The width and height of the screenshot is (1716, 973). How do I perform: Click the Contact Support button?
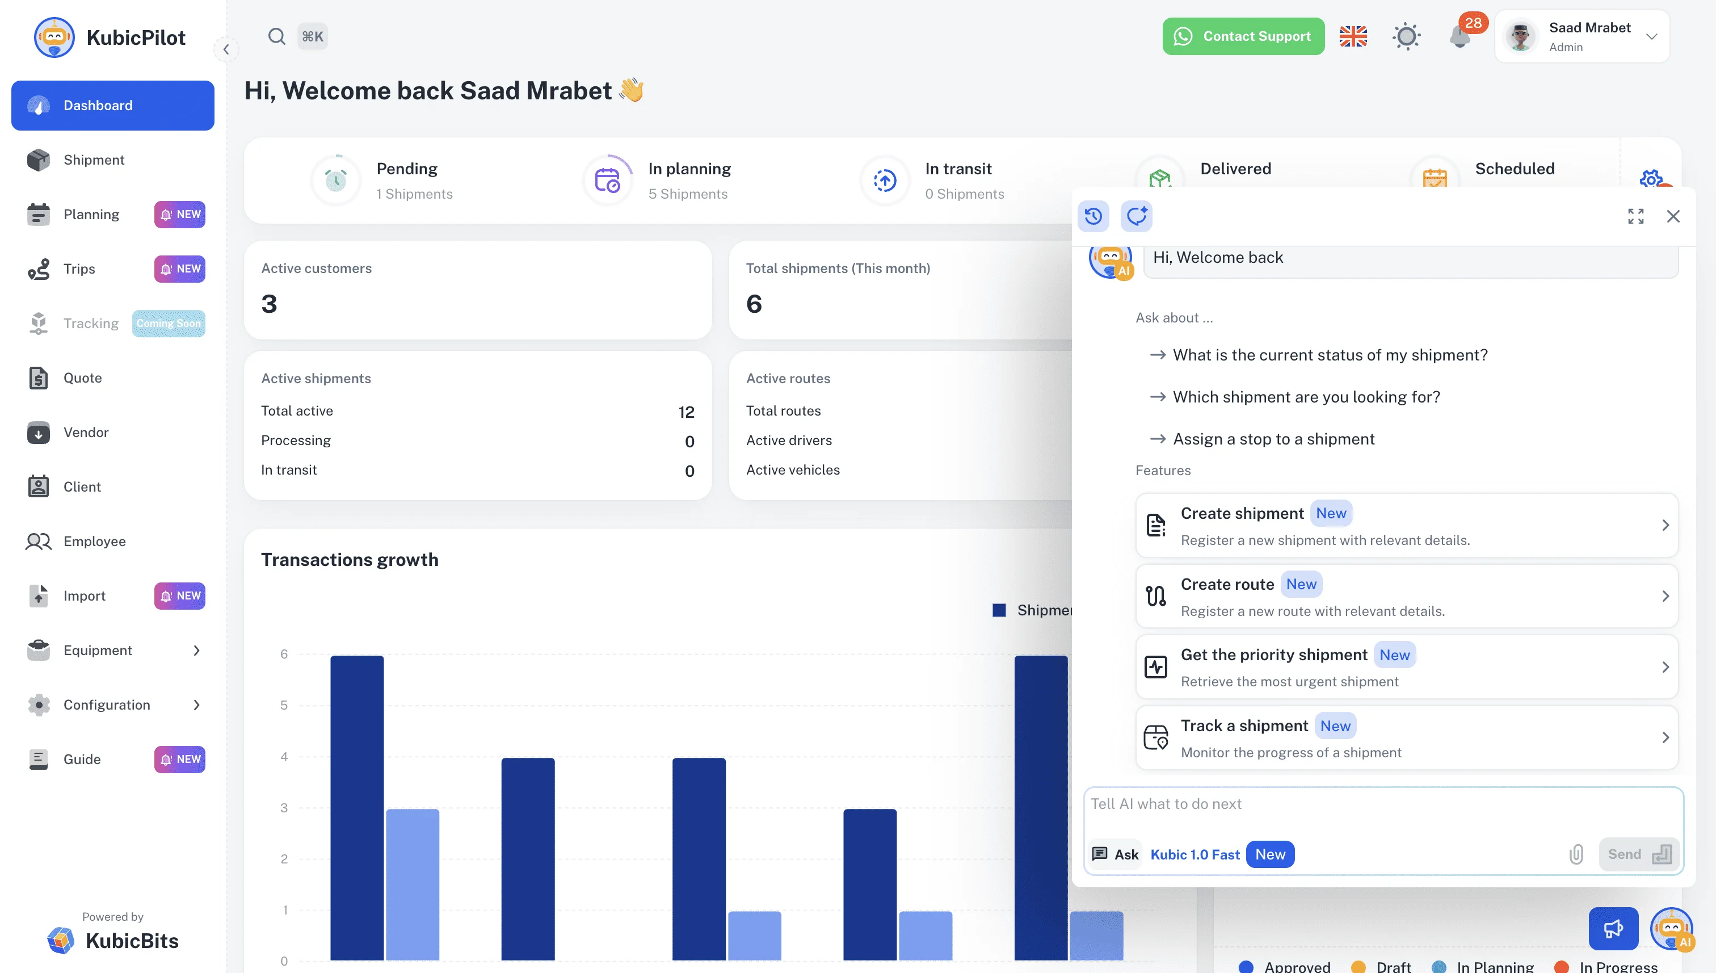(1242, 36)
